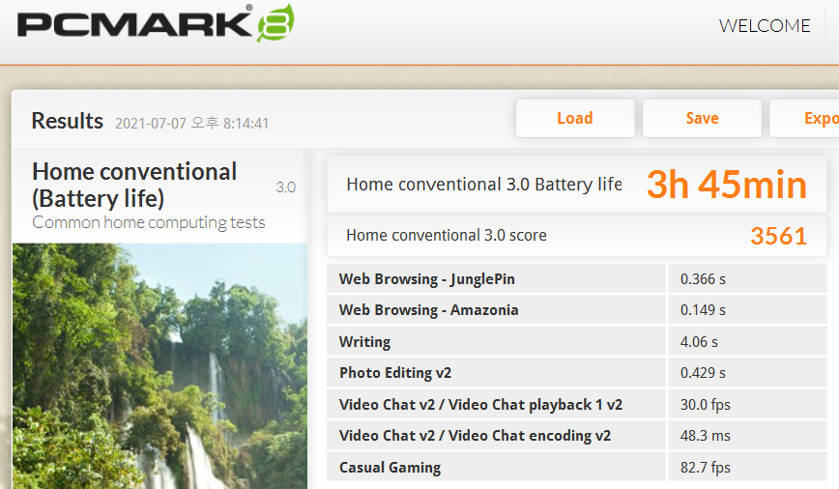
Task: Click the PCMark 8 logo
Action: (156, 24)
